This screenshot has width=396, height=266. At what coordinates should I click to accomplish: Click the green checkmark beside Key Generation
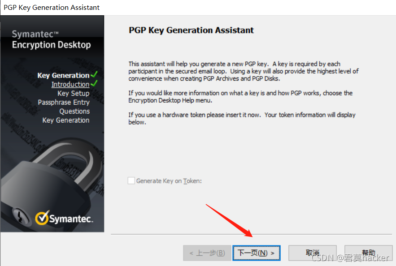coord(94,75)
